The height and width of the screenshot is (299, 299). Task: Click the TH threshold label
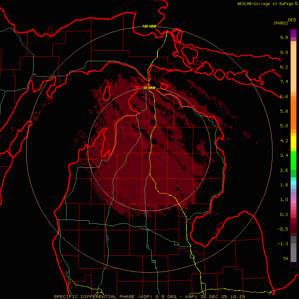pyautogui.click(x=285, y=259)
